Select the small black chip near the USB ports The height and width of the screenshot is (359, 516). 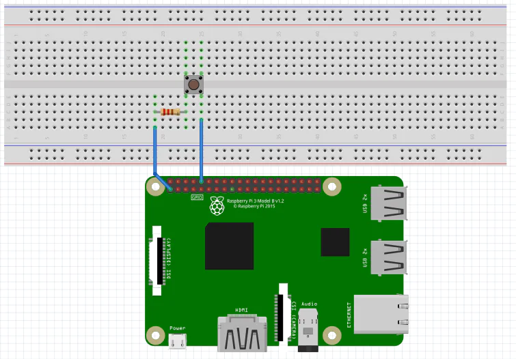[x=335, y=242]
